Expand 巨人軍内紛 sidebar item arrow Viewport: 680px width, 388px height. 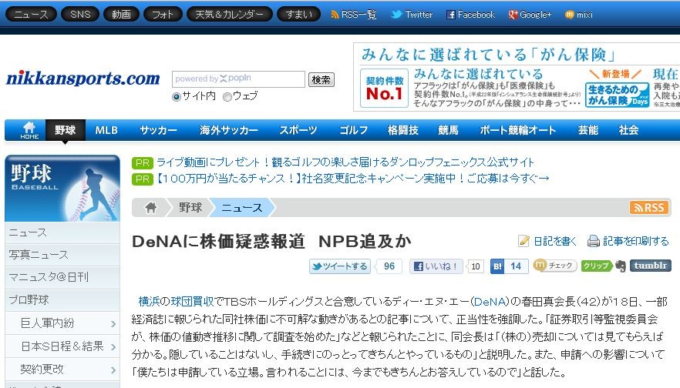tap(113, 324)
